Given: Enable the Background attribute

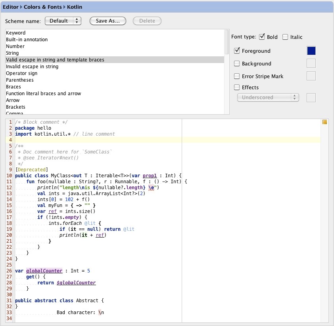Looking at the screenshot, I should (x=237, y=63).
